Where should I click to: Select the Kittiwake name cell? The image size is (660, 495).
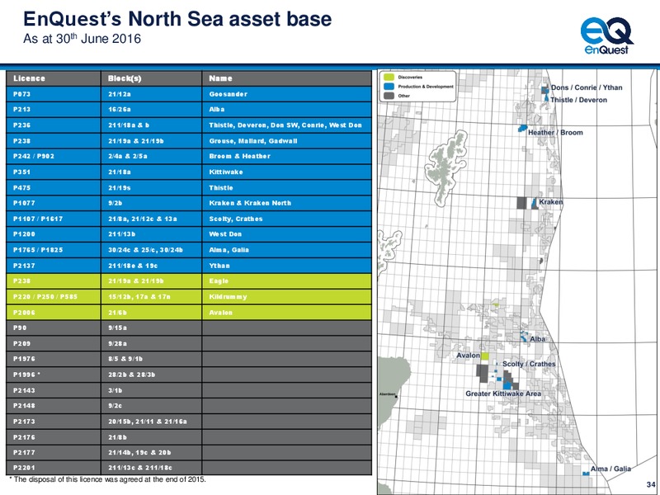pyautogui.click(x=287, y=172)
